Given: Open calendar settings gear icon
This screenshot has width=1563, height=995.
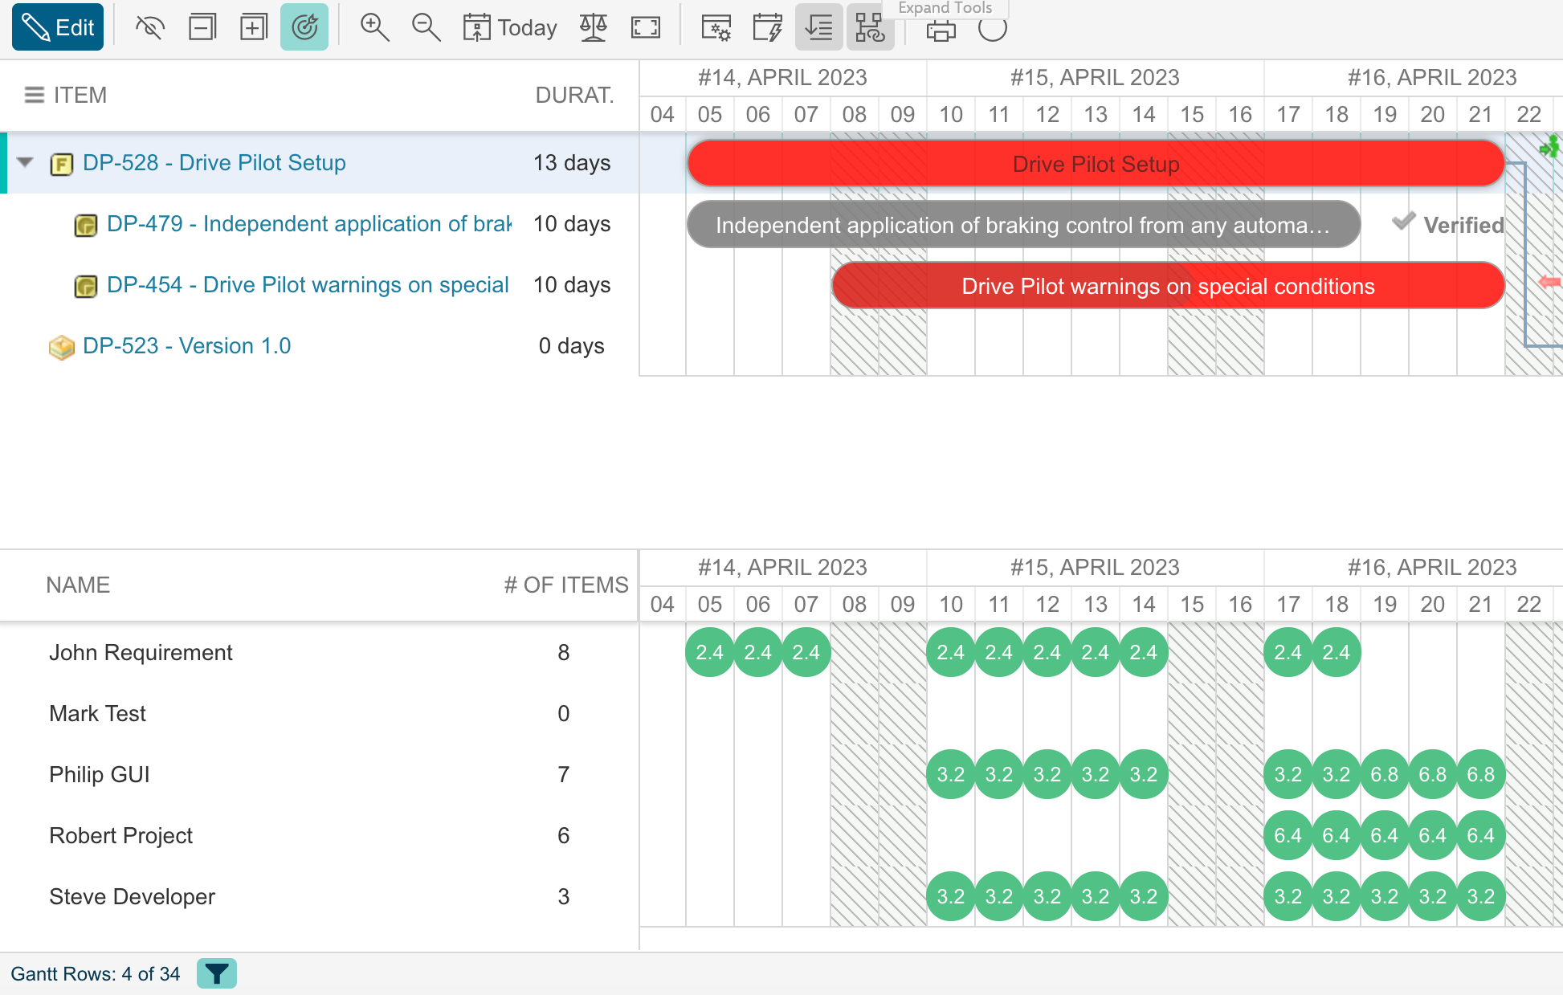Looking at the screenshot, I should pos(716,27).
